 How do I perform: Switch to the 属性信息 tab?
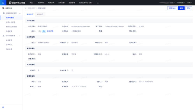pos(30,14)
